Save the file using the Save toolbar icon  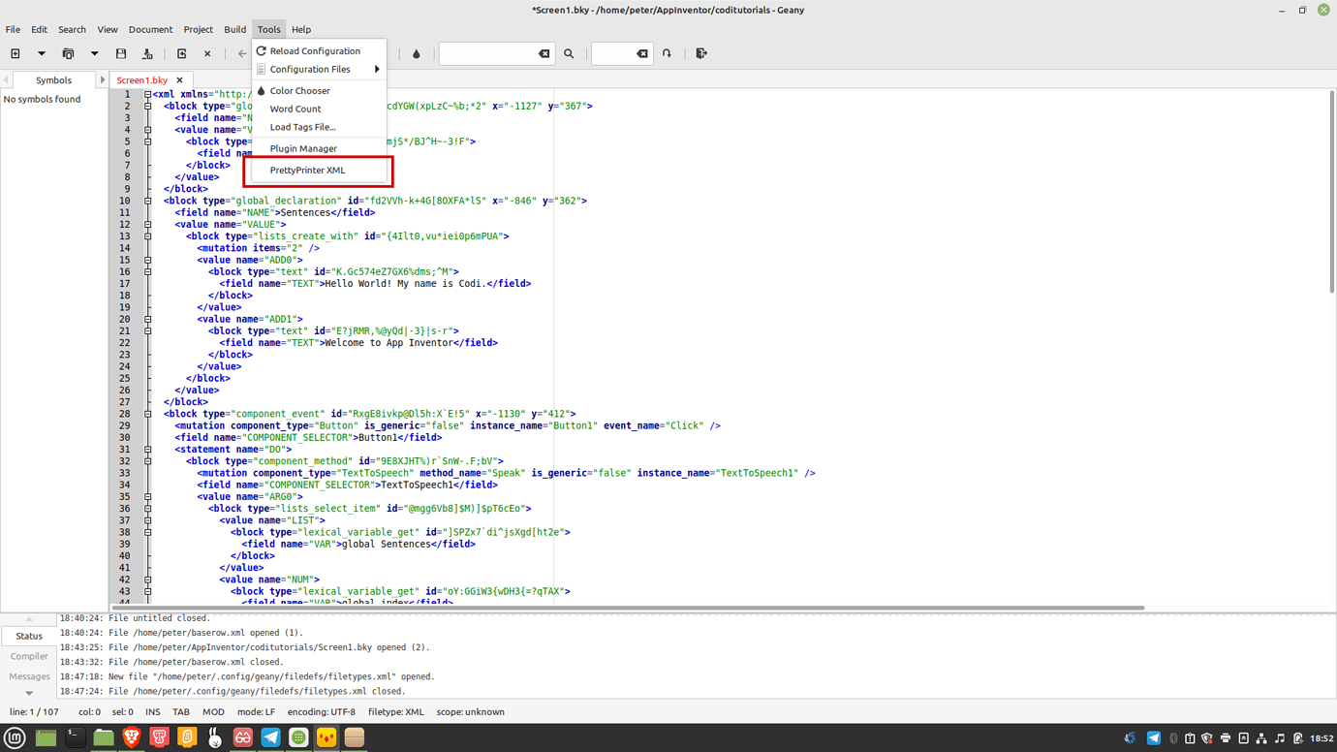[120, 53]
